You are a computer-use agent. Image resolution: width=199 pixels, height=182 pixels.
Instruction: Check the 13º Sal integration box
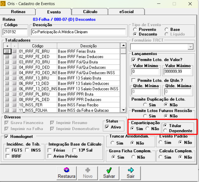[74, 150]
